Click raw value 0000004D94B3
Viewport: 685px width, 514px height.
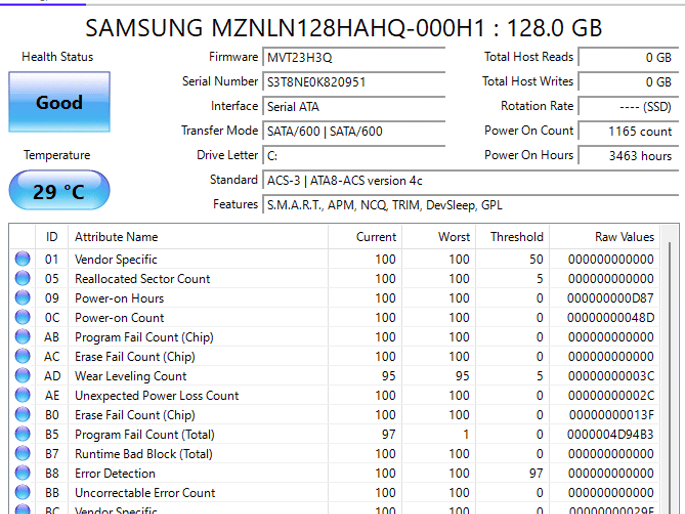point(610,434)
